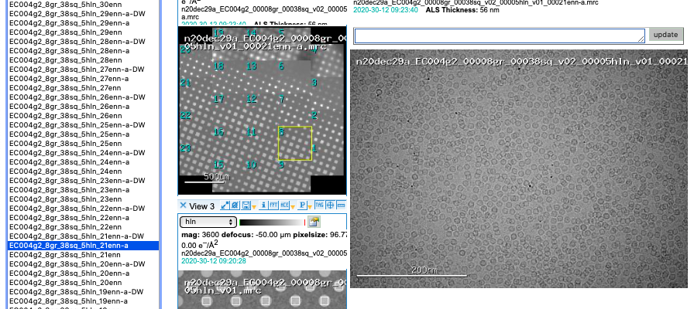The image size is (694, 309).
Task: Click the hole image thumbnail under View 3
Action: click(x=262, y=290)
